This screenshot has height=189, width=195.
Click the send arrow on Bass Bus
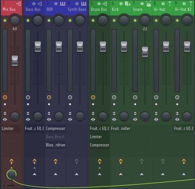34,174
